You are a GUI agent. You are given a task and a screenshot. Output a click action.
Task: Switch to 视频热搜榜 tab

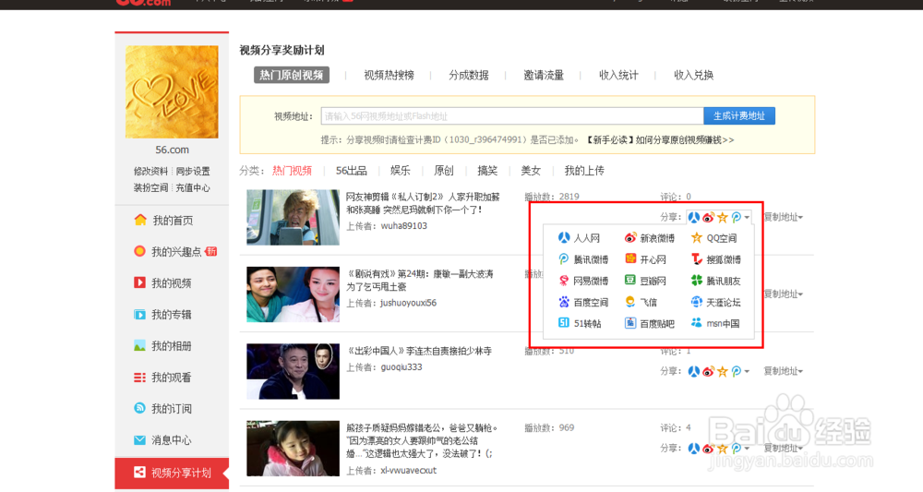(389, 76)
